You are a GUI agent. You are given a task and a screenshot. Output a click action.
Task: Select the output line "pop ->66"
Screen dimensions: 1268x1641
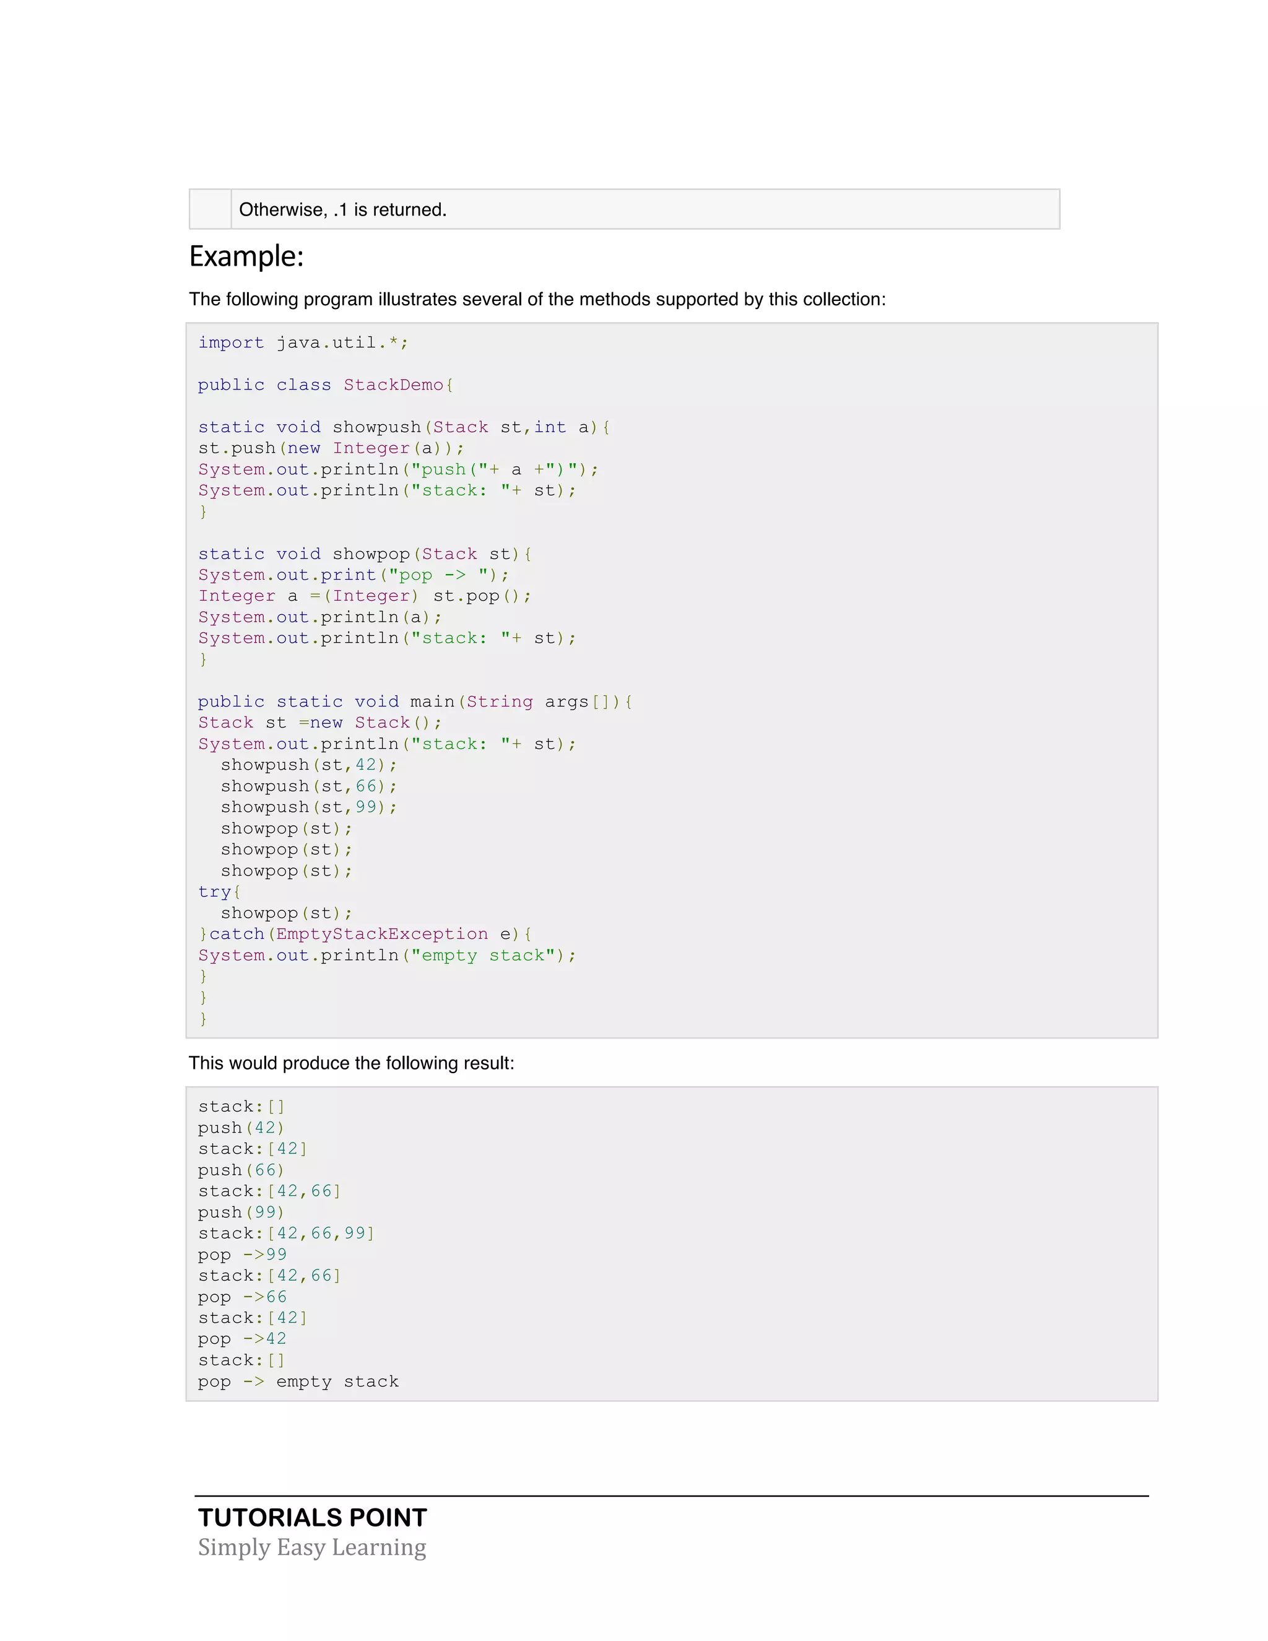click(x=243, y=1297)
